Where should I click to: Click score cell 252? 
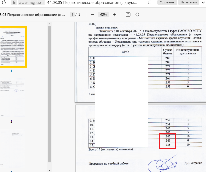tap(168, 120)
